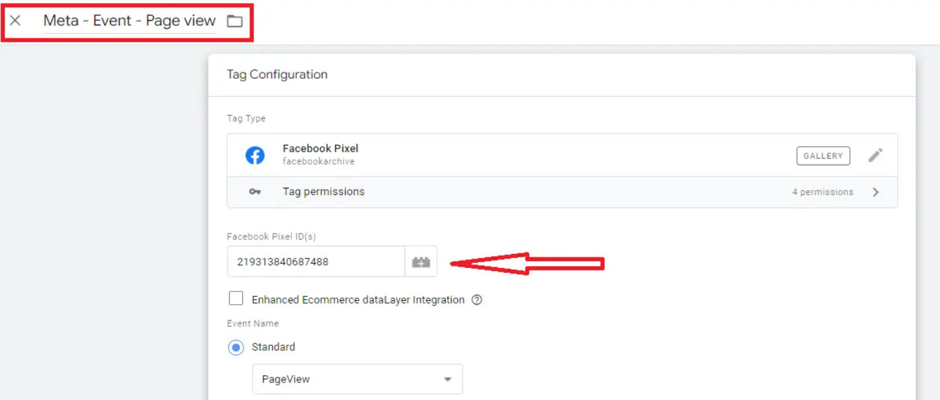Enable Enhanced Ecommerce dataLayer Integration

(x=236, y=298)
